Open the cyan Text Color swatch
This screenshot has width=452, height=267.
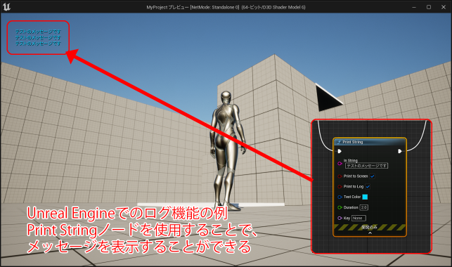click(x=365, y=197)
